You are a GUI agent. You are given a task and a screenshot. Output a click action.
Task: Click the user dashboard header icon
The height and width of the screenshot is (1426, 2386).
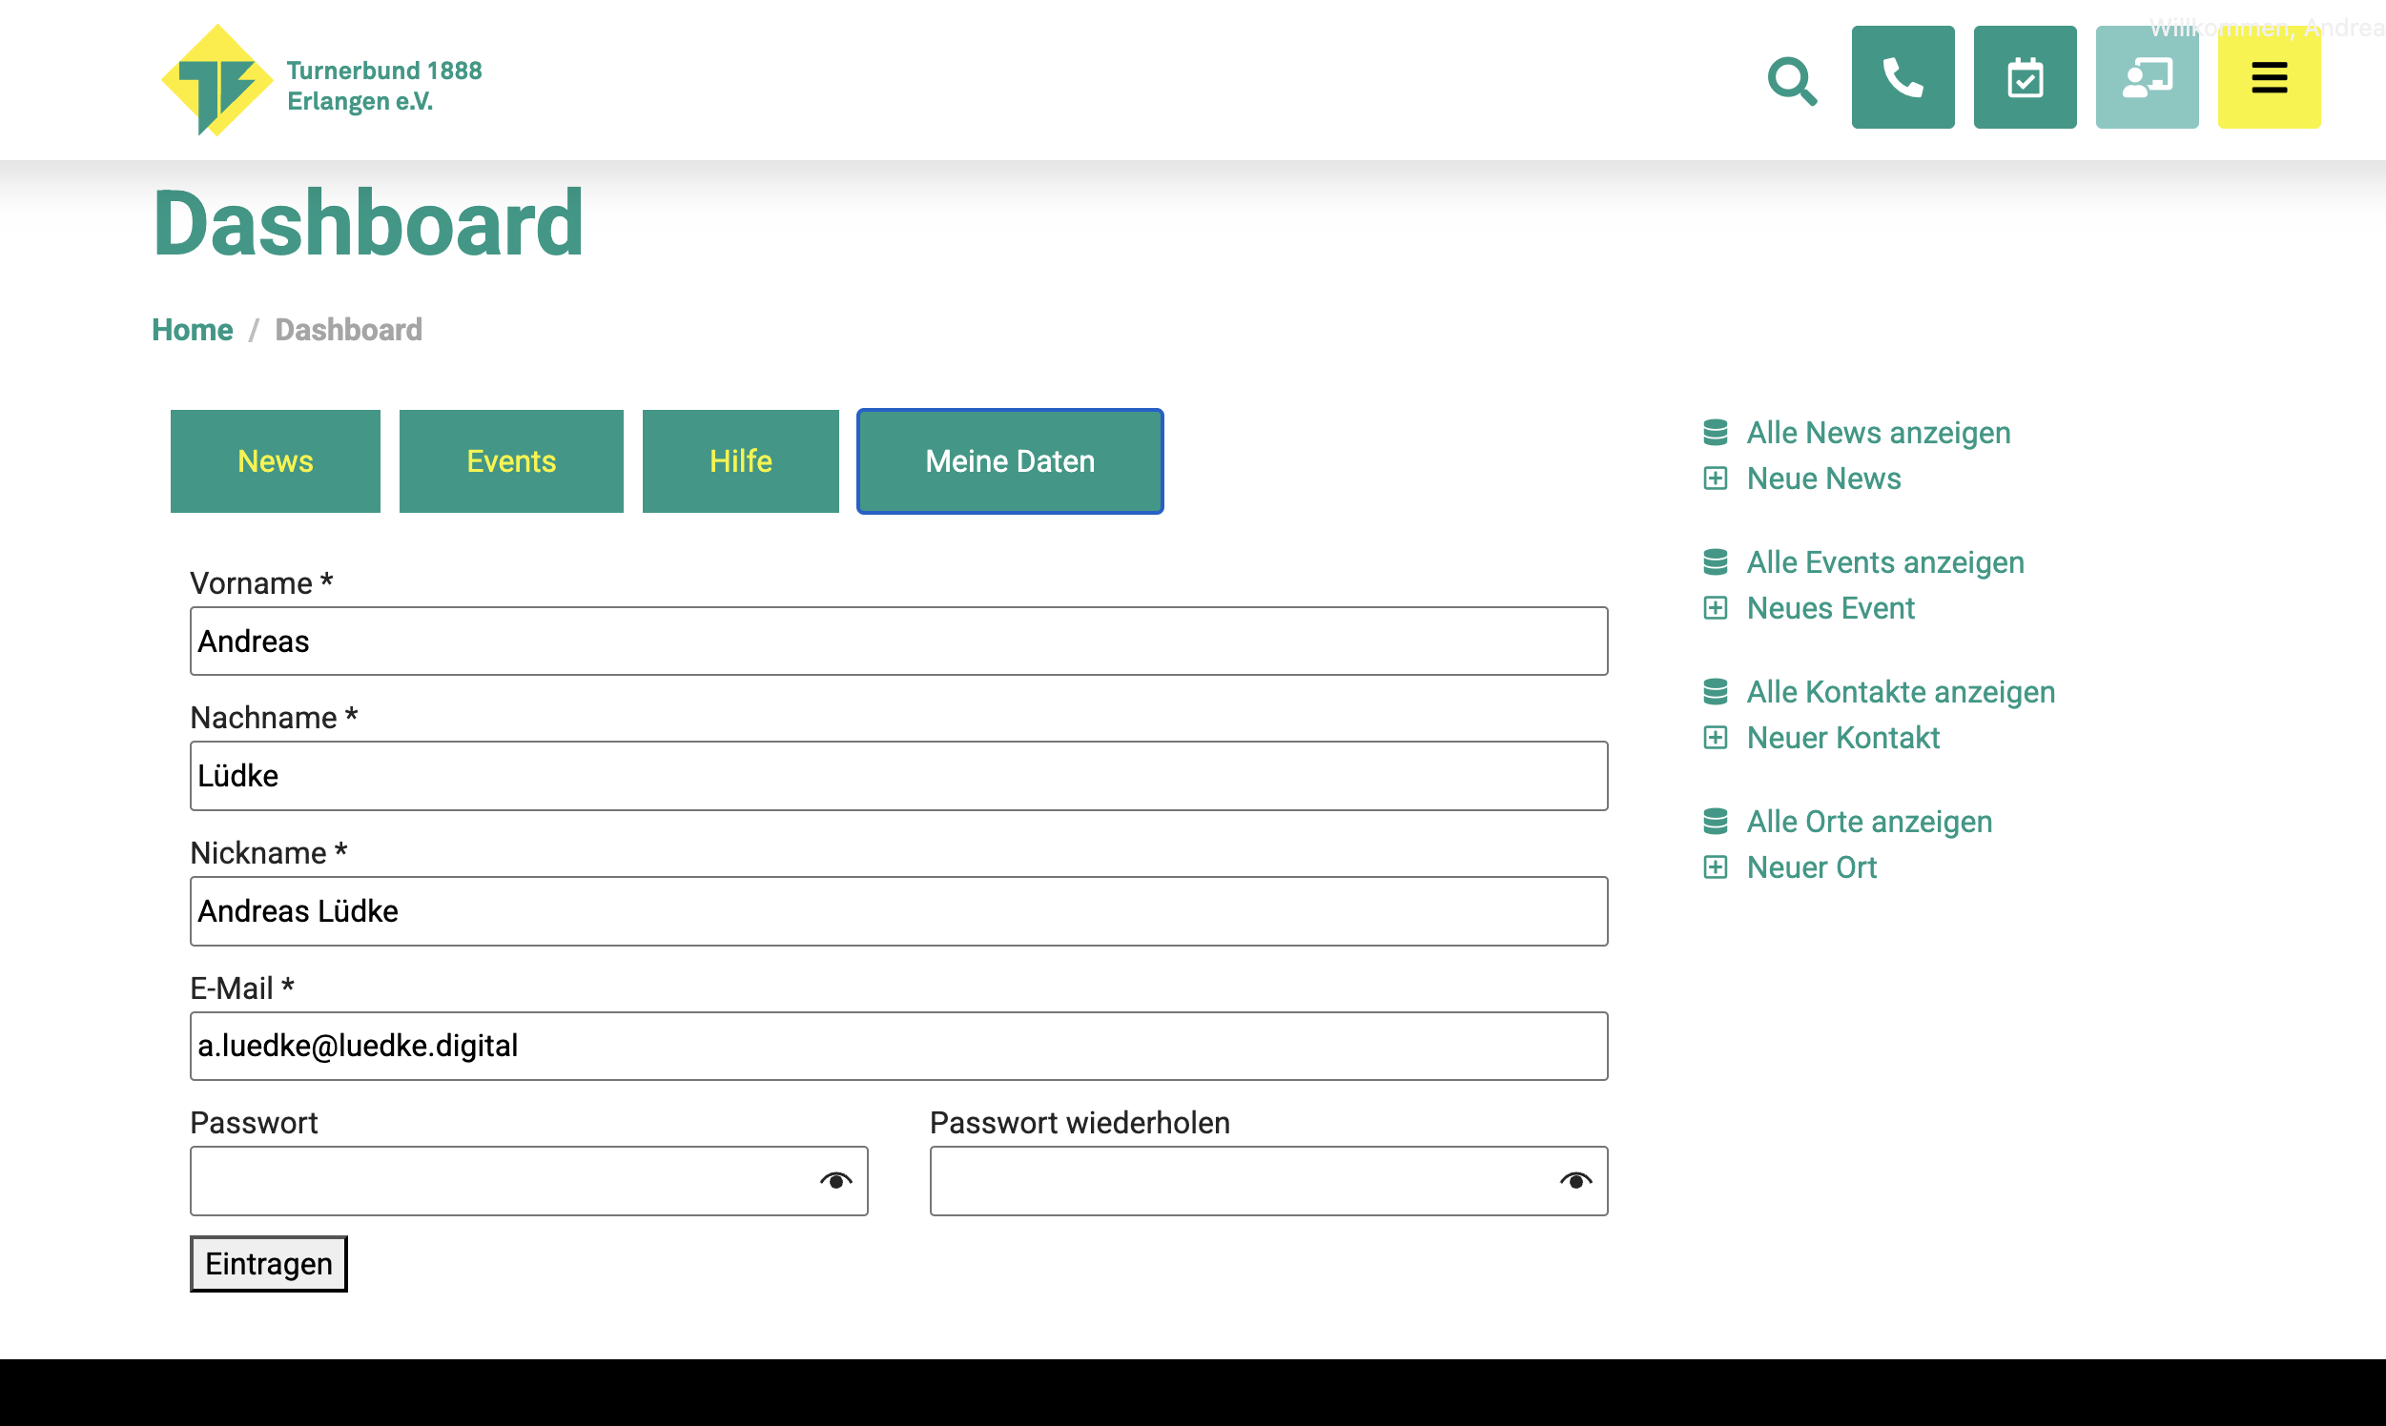tap(2146, 77)
